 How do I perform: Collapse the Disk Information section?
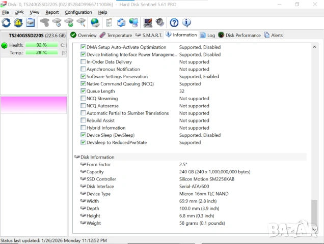coord(77,157)
